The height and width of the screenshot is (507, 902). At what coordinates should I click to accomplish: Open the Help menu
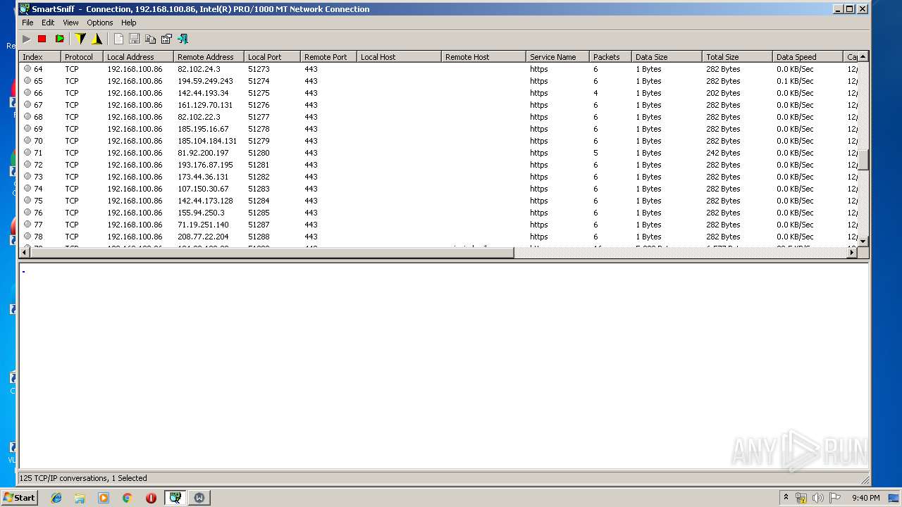129,23
